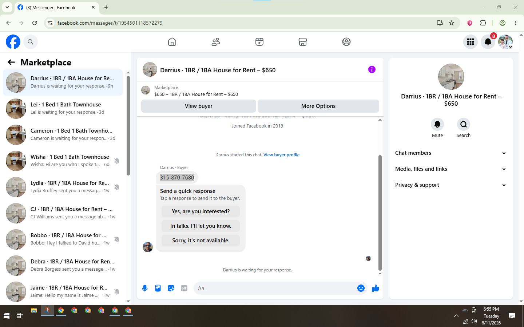This screenshot has width=524, height=327.
Task: Open Task View on taskbar
Action: tap(20, 316)
